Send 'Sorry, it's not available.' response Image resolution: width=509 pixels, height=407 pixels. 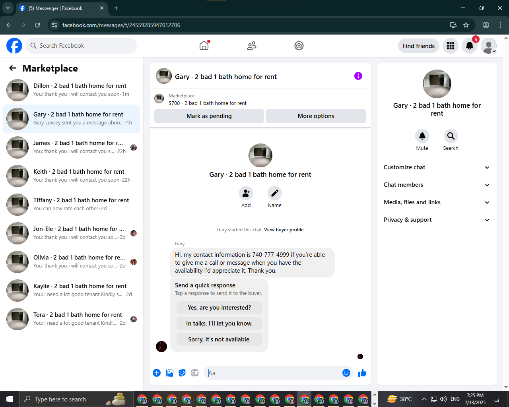(x=220, y=339)
